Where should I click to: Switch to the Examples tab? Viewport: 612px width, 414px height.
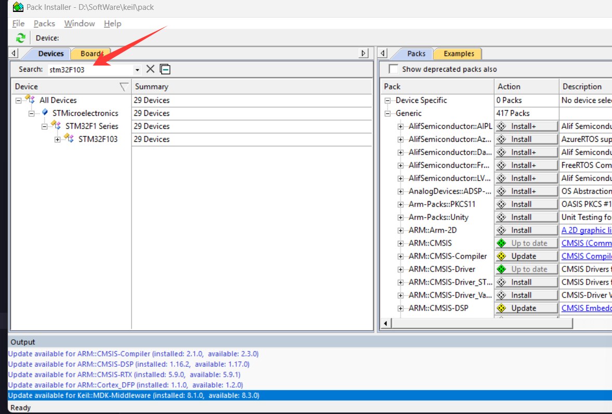459,54
